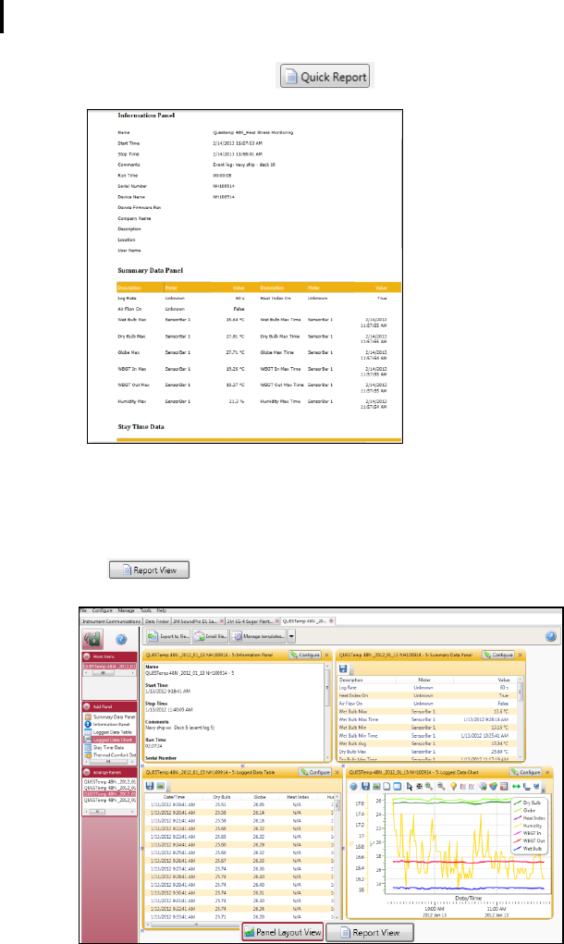Open the Manage menu
The height and width of the screenshot is (944, 564).
point(127,610)
